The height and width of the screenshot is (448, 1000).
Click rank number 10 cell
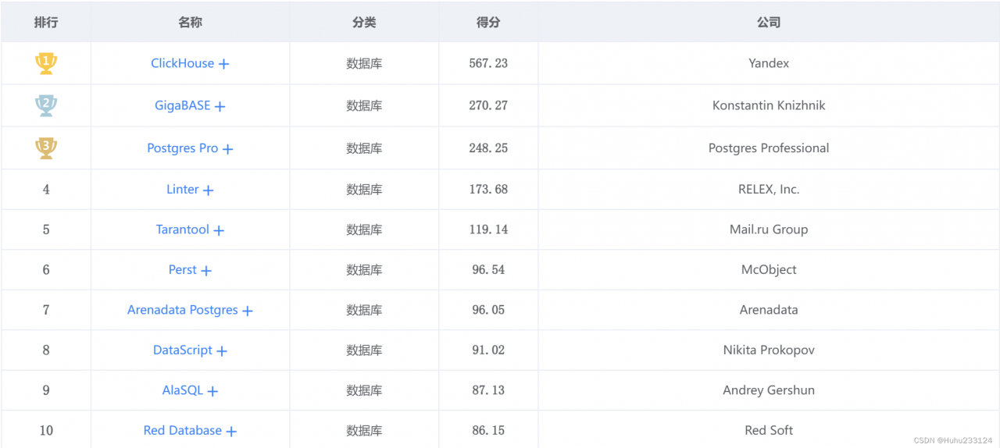tap(46, 430)
